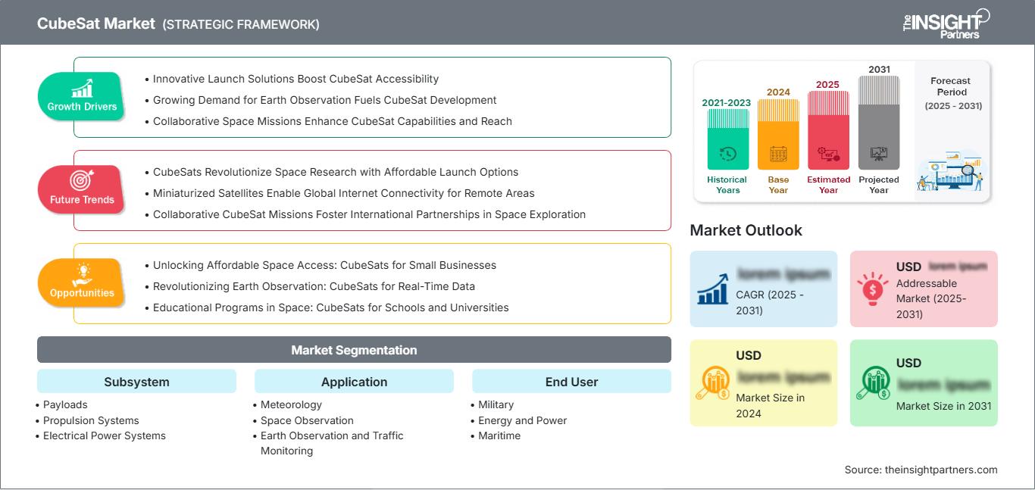The width and height of the screenshot is (1035, 490).
Task: Click 'Revolutionizing Earth Observation' bullet
Action: coord(314,286)
